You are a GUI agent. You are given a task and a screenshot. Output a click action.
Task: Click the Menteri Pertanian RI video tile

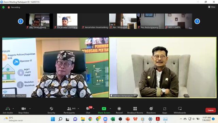click(163, 68)
